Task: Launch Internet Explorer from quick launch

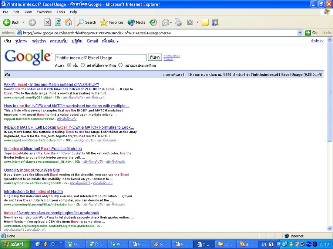Action: [53, 244]
